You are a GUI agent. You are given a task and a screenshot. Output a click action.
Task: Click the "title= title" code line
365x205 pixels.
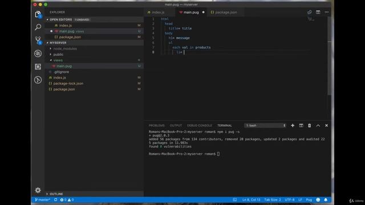tap(180, 28)
